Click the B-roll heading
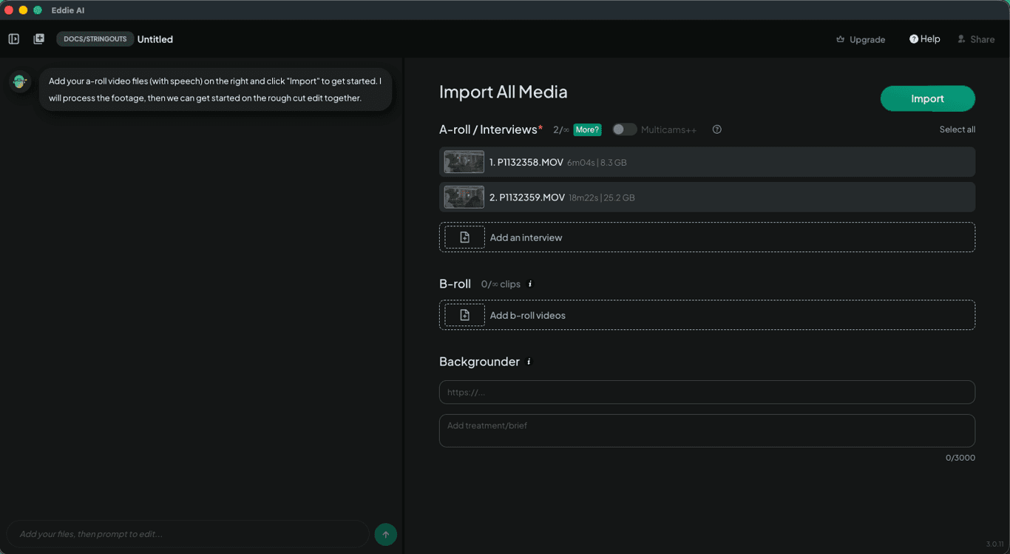Viewport: 1010px width, 554px height. pyautogui.click(x=455, y=284)
